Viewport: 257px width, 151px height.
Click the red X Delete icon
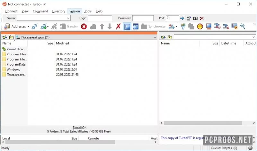[118, 26]
